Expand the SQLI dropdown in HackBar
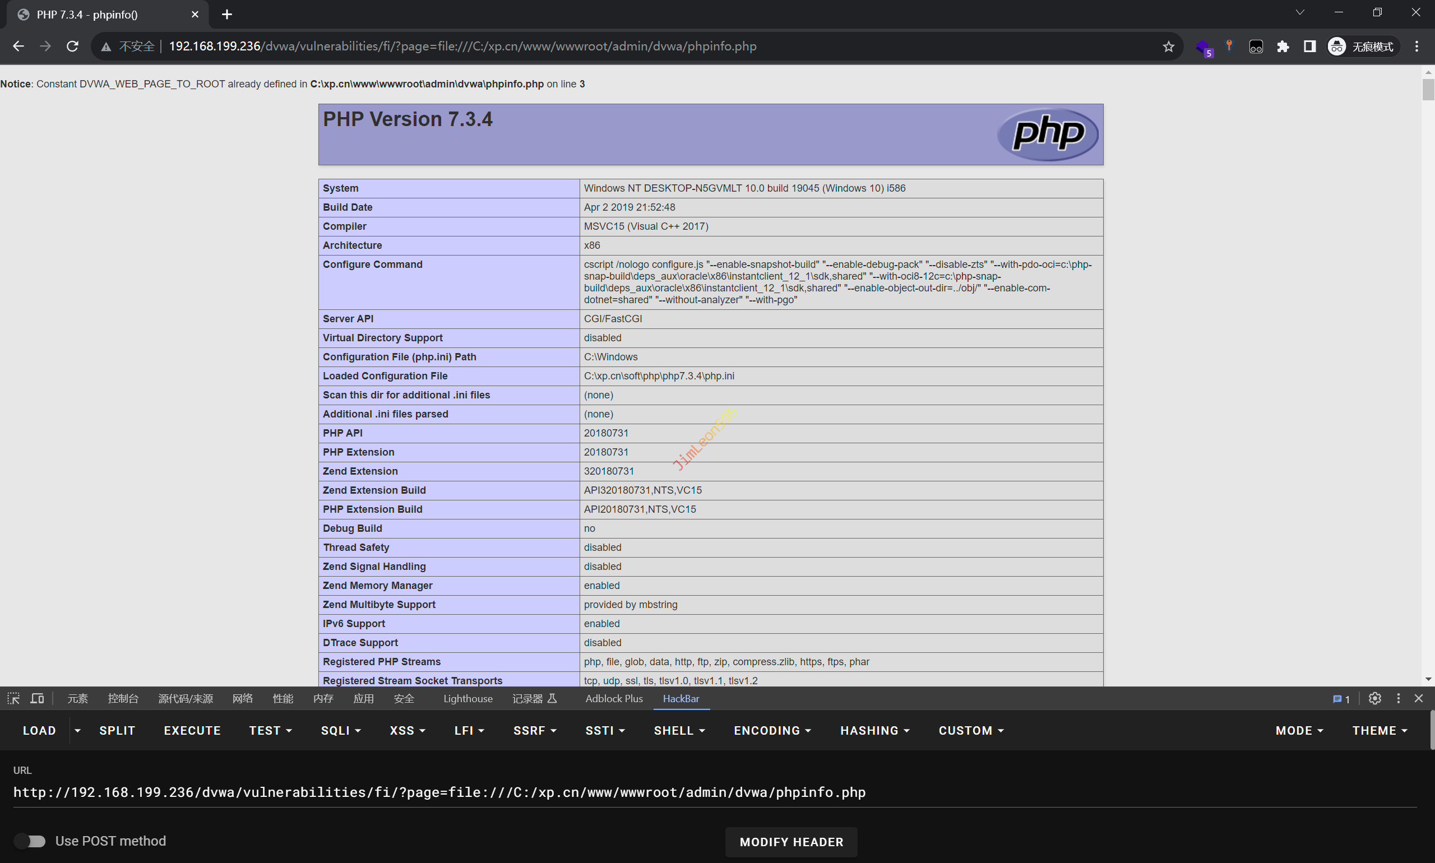The width and height of the screenshot is (1435, 863). (341, 730)
